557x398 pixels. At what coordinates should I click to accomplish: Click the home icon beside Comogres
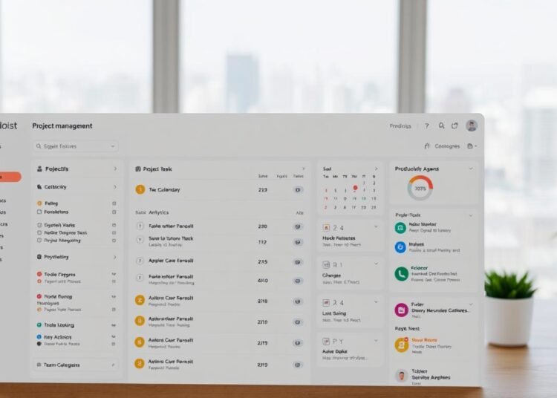pos(427,146)
